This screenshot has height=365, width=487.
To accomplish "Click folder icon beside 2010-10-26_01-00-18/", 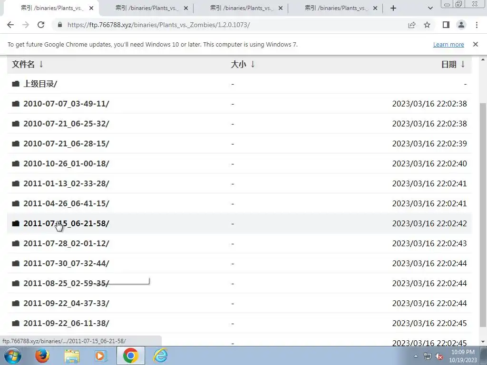I will click(x=16, y=163).
